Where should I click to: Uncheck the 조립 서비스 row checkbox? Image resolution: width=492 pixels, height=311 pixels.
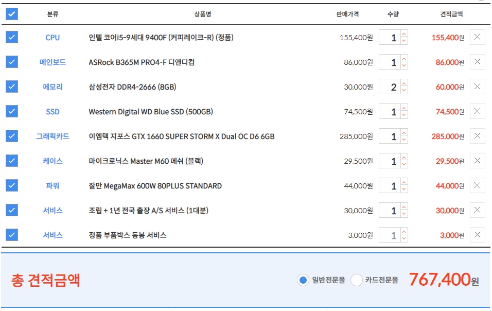click(x=12, y=210)
